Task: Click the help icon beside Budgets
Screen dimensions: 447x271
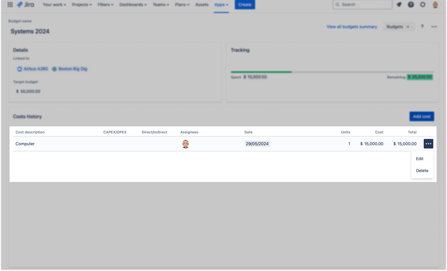Action: point(422,26)
